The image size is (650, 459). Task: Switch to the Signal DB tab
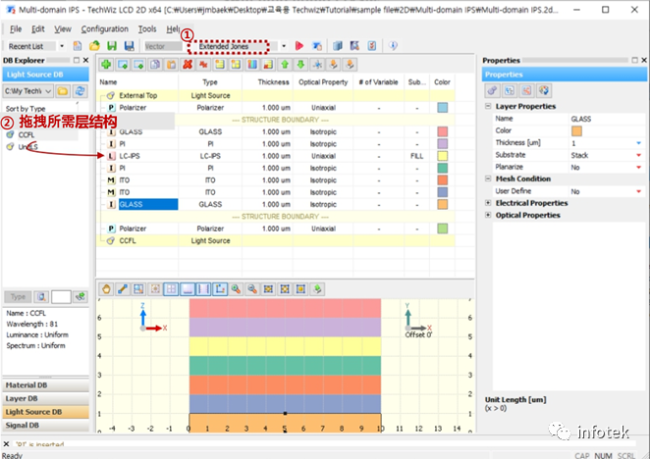coord(45,426)
